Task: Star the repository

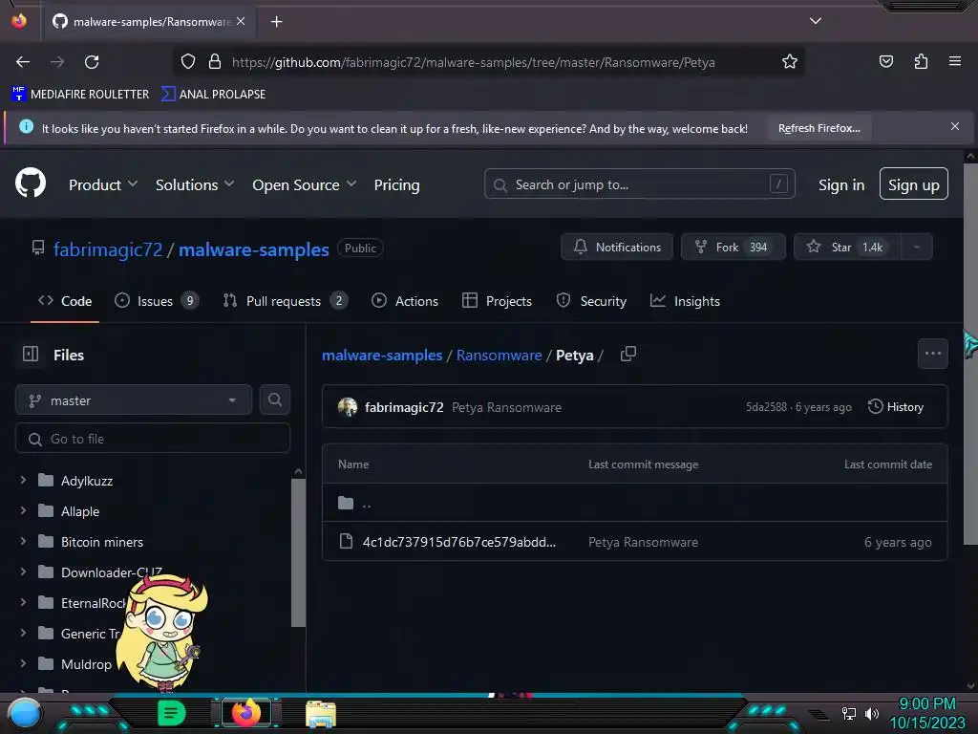Action: (x=847, y=248)
